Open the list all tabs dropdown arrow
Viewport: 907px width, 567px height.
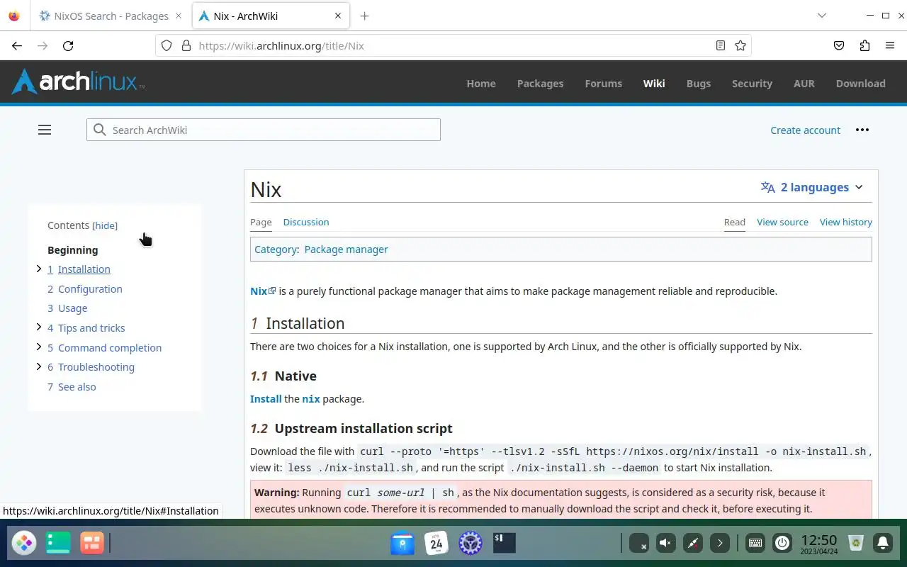[x=822, y=16]
